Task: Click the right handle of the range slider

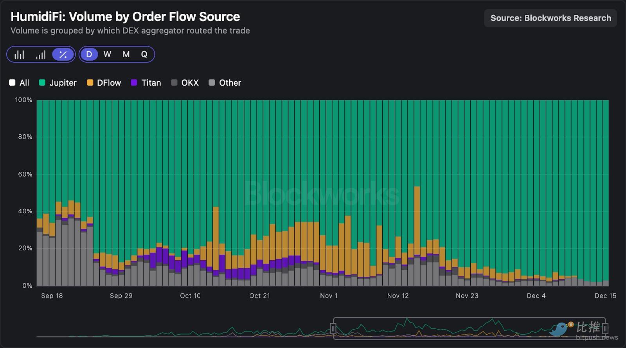Action: click(x=605, y=328)
